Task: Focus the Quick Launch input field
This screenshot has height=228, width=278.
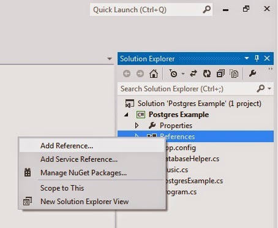Action: (151, 10)
